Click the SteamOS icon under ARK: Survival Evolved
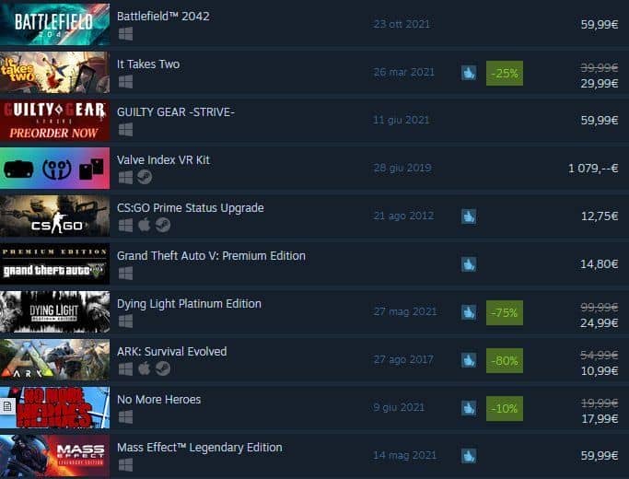 click(162, 368)
